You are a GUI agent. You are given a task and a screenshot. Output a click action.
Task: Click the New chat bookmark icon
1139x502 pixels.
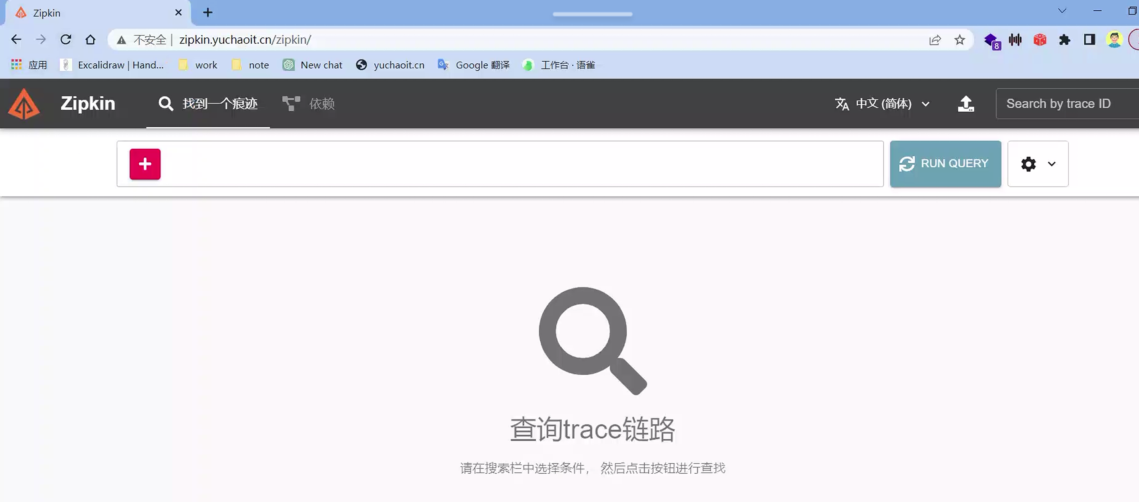(x=288, y=65)
